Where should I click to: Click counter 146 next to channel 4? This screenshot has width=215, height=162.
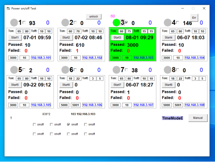coord(187,23)
